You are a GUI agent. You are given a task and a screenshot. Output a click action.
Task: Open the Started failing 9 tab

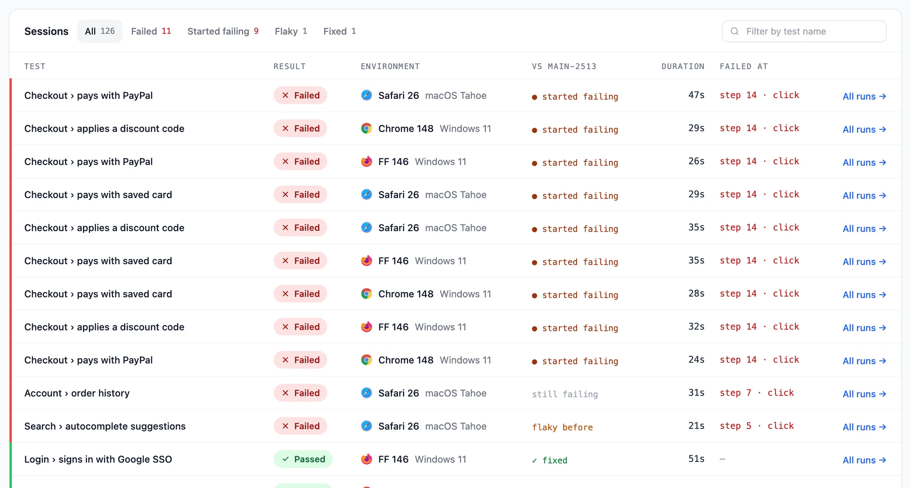(x=223, y=31)
